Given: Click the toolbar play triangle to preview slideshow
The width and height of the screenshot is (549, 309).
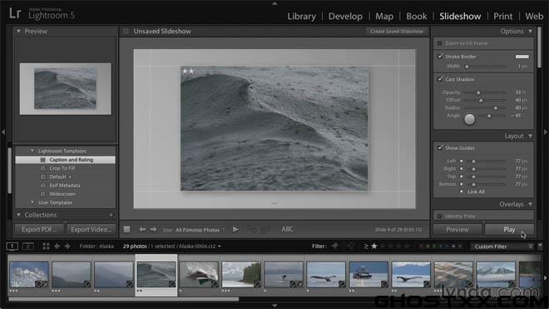Looking at the screenshot, I should [x=235, y=229].
